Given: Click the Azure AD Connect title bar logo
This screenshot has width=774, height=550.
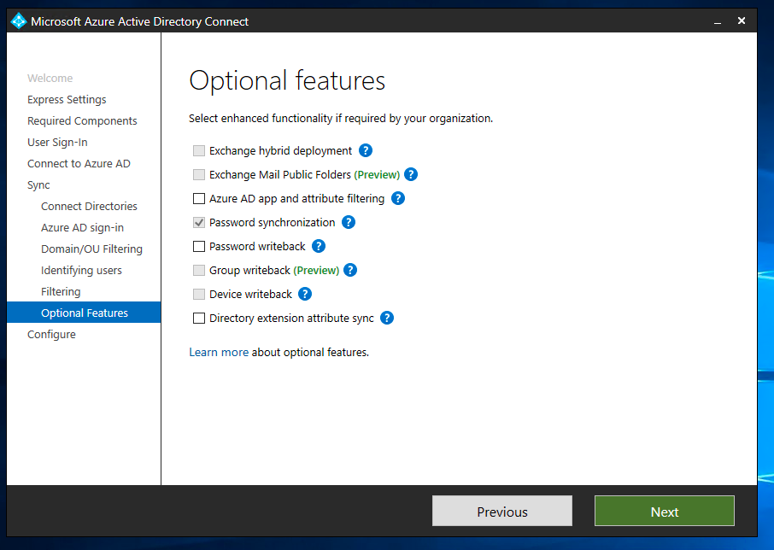Looking at the screenshot, I should coord(18,20).
